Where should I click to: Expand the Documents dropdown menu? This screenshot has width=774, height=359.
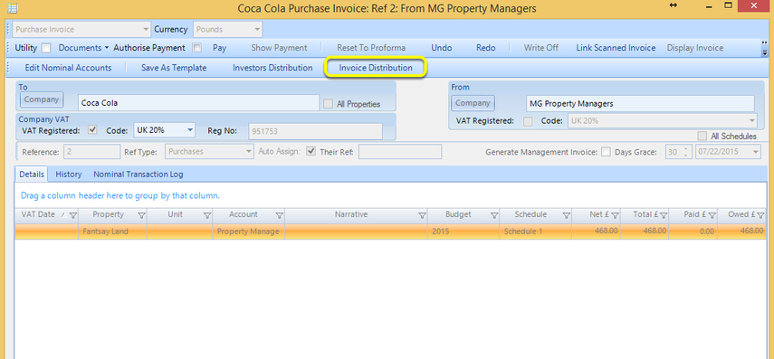(83, 48)
